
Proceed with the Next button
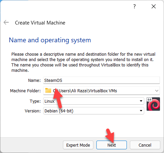click(x=111, y=145)
